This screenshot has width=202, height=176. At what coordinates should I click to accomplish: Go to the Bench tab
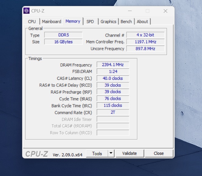pos(126,22)
